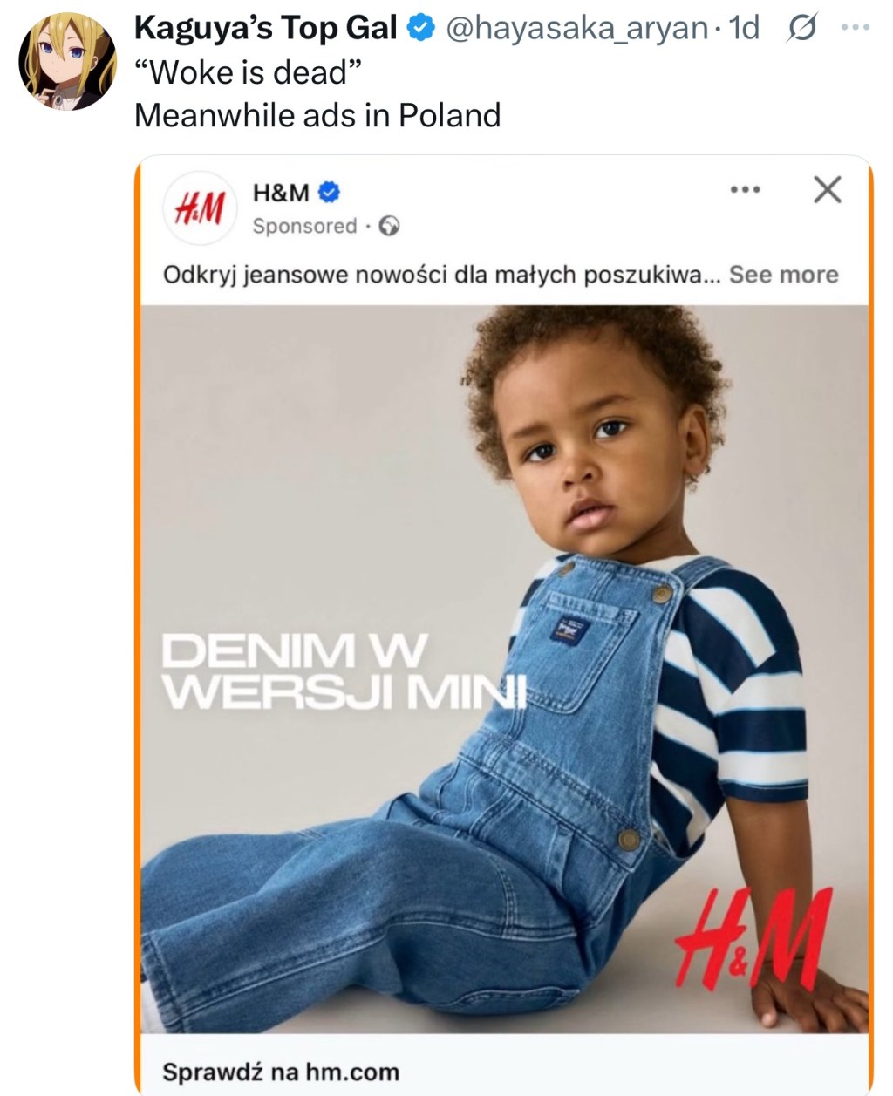
Task: Click the anime profile avatar
Action: [x=67, y=61]
